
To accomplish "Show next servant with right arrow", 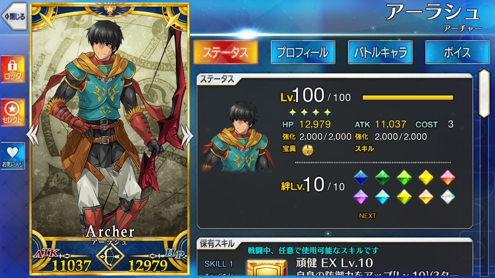I will click(187, 135).
